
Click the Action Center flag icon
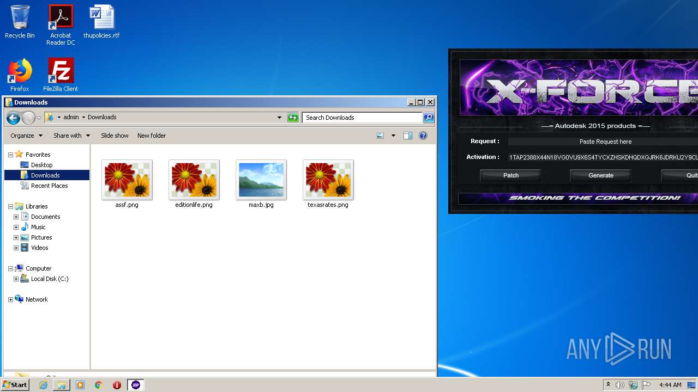[x=646, y=385]
